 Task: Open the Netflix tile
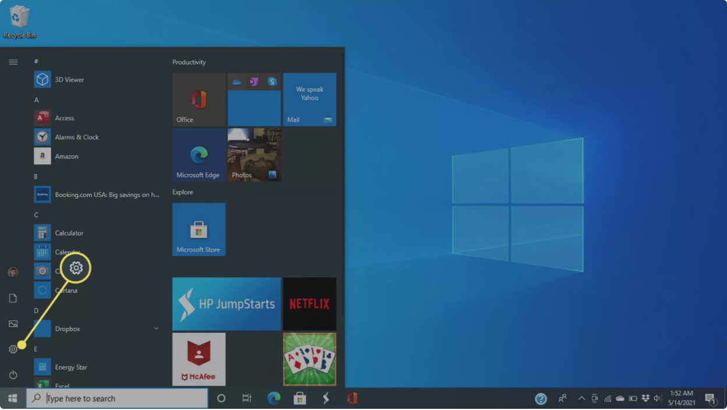point(309,304)
